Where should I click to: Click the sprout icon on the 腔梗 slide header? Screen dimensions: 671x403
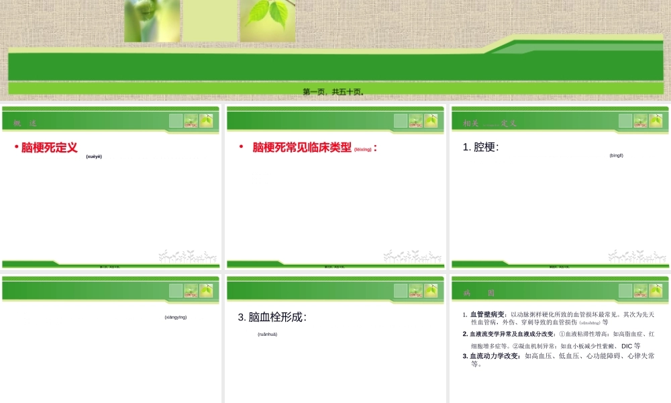641,121
